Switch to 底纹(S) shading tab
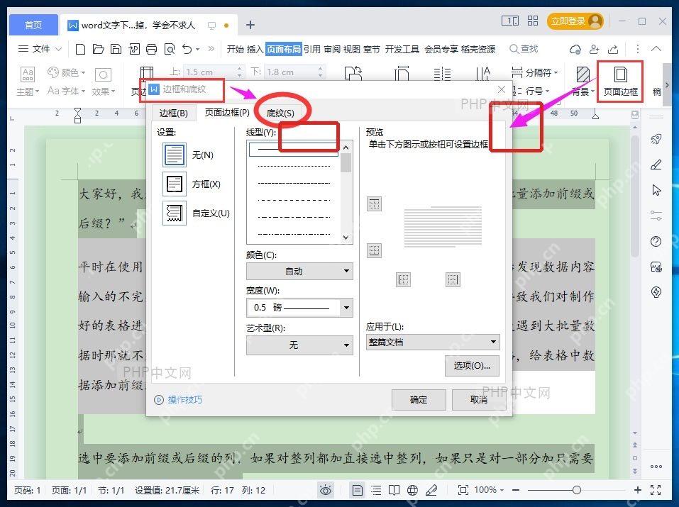The image size is (679, 507). (x=280, y=113)
